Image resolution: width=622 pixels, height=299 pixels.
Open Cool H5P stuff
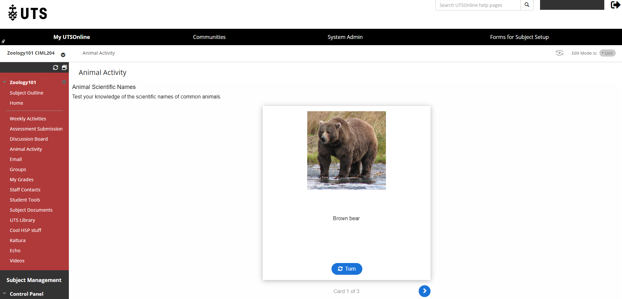26,230
